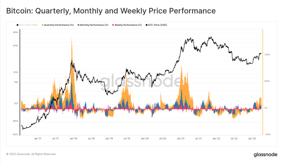
Task: Click the 0% right axis label
Action: (266, 108)
